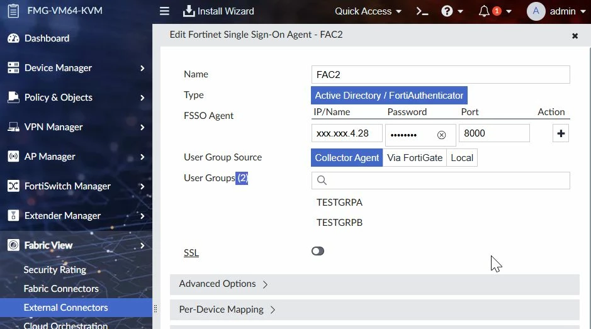
Task: Open the admin user dropdown
Action: [568, 11]
